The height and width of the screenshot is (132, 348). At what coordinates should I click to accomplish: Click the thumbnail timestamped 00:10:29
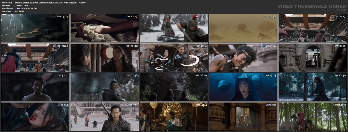coord(105,28)
